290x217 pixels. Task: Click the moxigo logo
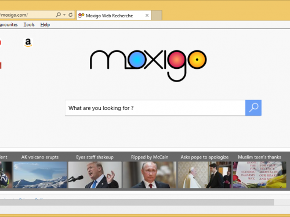click(148, 65)
